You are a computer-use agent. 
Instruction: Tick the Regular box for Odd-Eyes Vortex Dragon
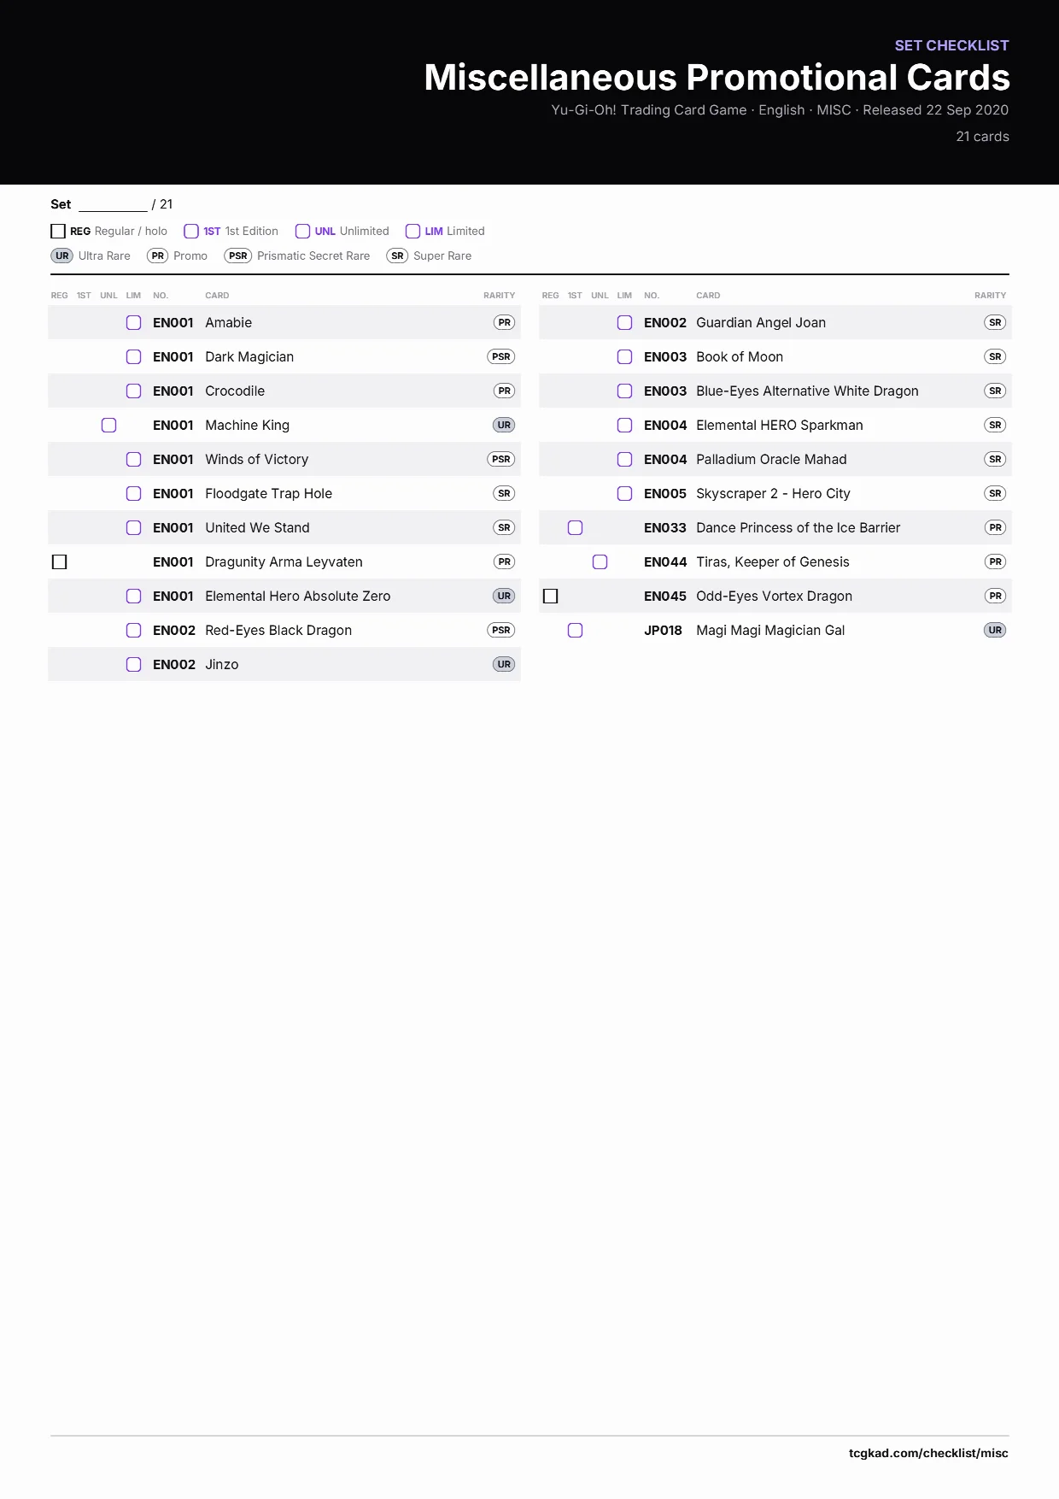click(551, 596)
